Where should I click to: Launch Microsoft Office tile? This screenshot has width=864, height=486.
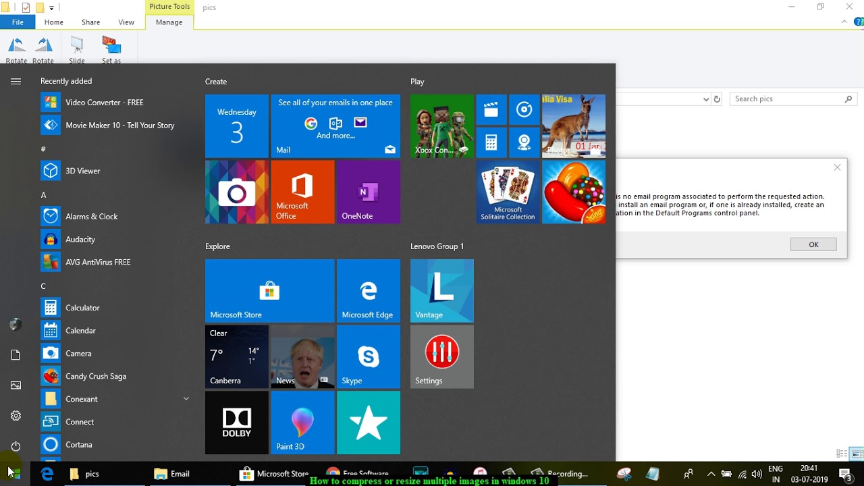[x=302, y=192]
